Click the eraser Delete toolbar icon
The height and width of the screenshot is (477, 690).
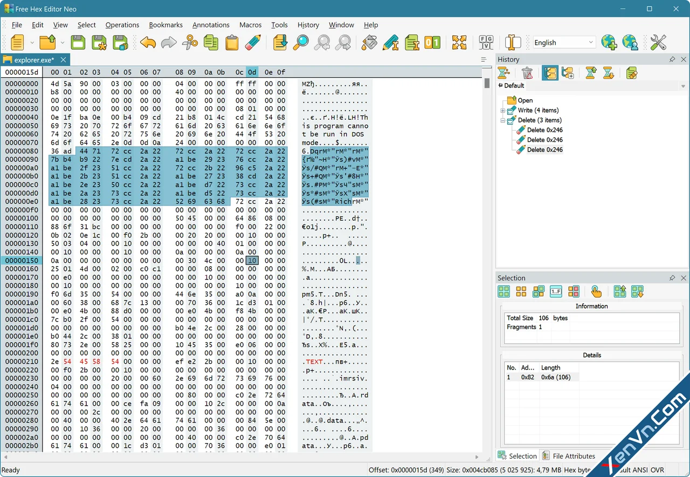(x=253, y=42)
